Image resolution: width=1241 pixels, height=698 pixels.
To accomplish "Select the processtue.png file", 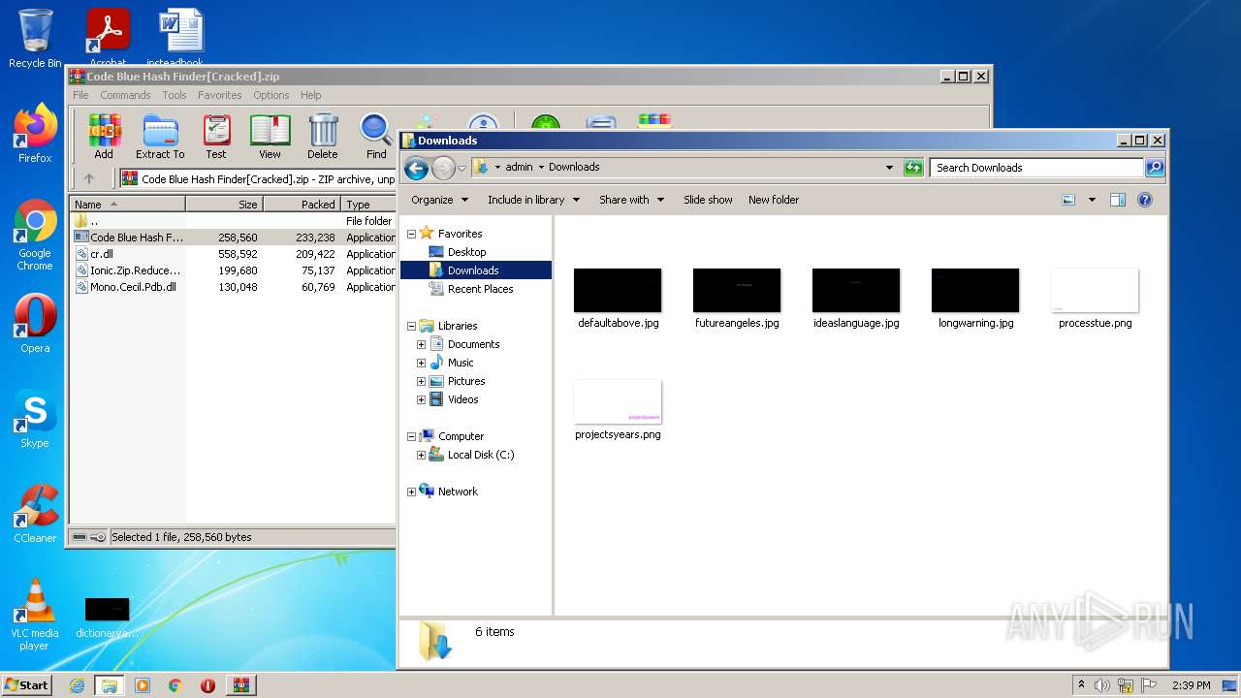I will tap(1095, 299).
